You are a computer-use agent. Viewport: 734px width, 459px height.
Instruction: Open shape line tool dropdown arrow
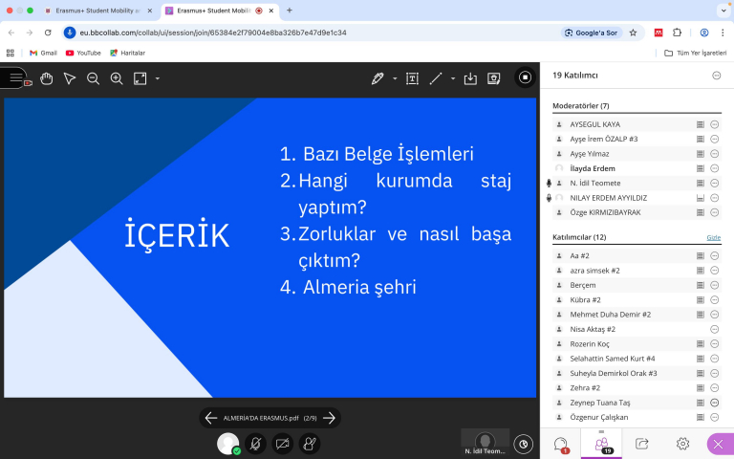coord(453,78)
